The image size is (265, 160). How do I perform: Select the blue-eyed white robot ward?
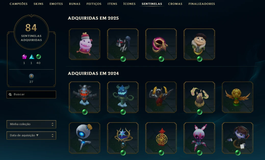click(84, 138)
